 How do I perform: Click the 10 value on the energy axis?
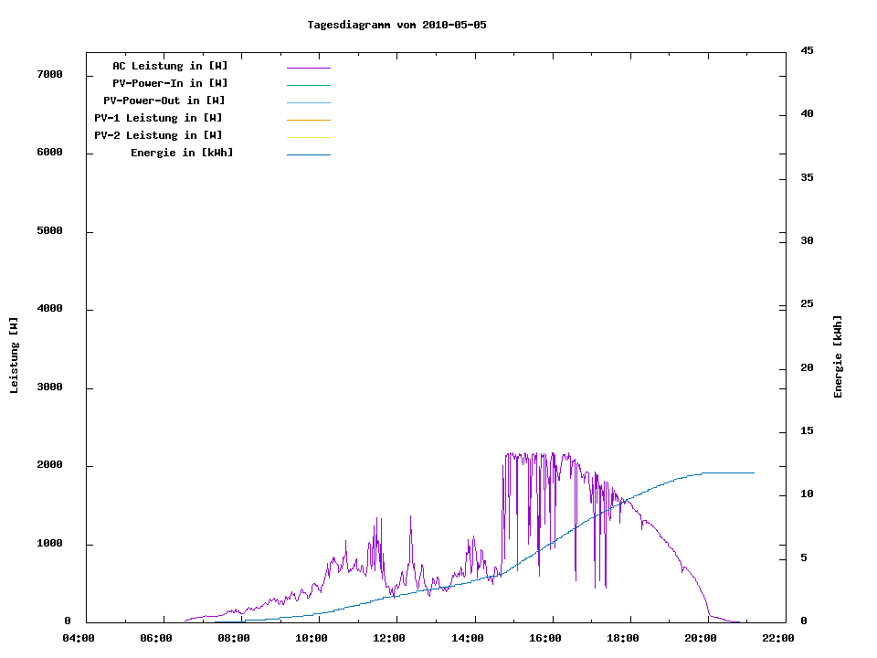807,494
